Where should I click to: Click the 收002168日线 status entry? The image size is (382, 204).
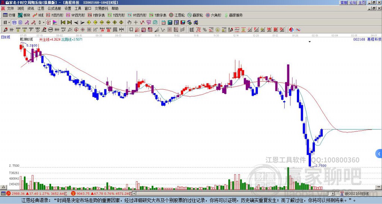pyautogui.click(x=355, y=194)
